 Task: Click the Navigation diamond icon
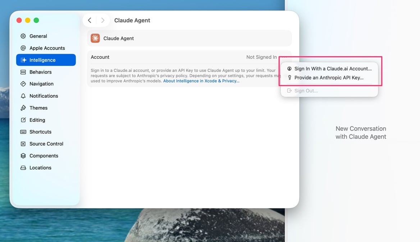click(23, 84)
